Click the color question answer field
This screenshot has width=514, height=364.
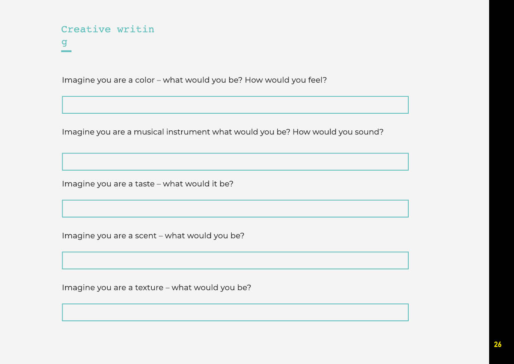click(235, 105)
